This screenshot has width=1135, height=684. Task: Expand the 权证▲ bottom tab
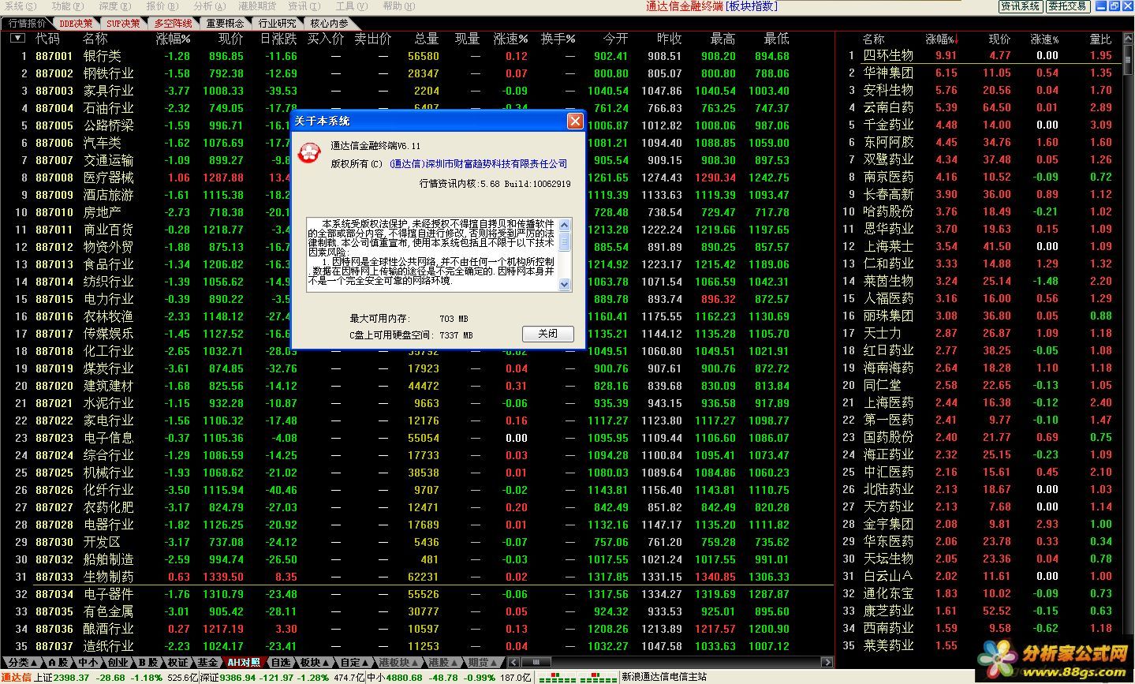(x=178, y=663)
